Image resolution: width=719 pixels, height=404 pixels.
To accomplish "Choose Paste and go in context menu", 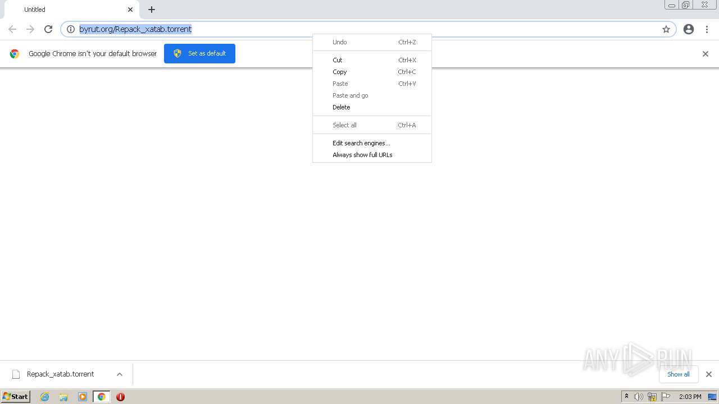I will click(372, 95).
